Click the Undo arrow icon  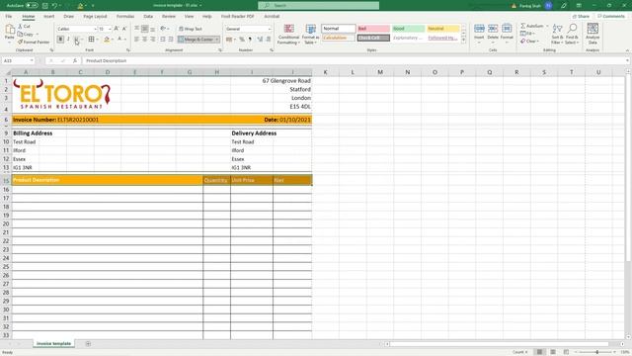pyautogui.click(x=54, y=6)
